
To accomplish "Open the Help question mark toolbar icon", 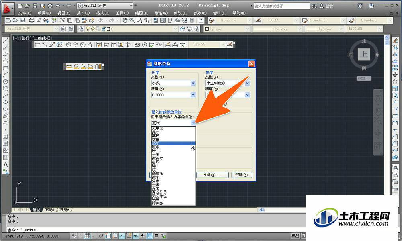I will 201,20.
